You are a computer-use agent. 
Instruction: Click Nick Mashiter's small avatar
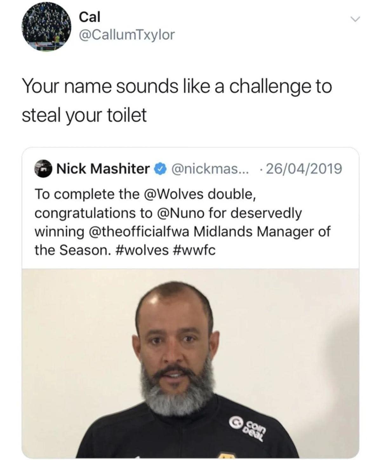coord(43,169)
